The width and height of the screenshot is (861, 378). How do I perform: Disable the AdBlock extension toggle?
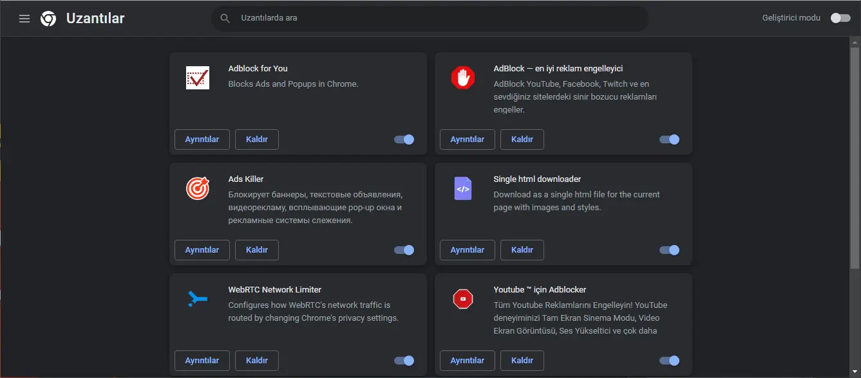[669, 139]
